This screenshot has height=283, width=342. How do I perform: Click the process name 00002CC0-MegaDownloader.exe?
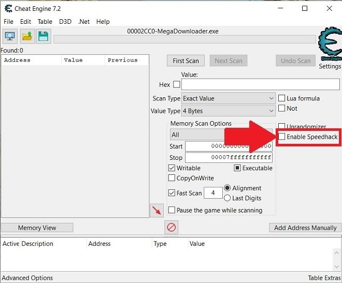pyautogui.click(x=173, y=32)
